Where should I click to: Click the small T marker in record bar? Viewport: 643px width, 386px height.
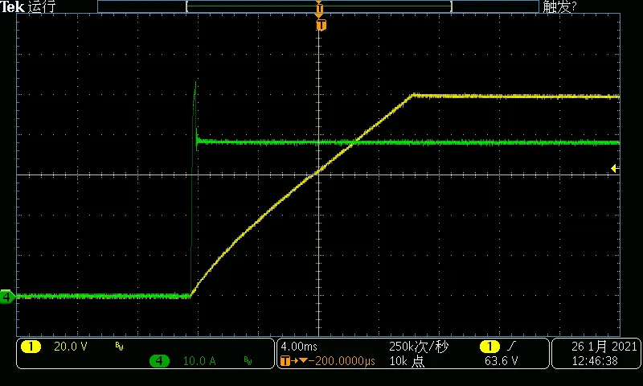tap(319, 9)
